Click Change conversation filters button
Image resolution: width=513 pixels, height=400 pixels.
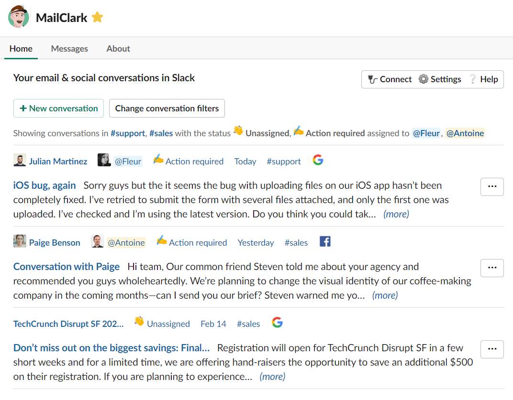click(x=167, y=108)
